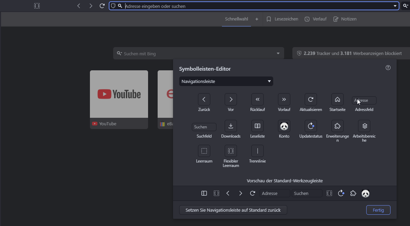Image resolution: width=410 pixels, height=226 pixels.
Task: Select the Trennlinie separator icon
Action: 257,151
